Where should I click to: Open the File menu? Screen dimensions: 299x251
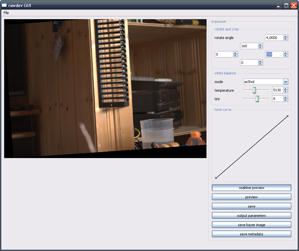coord(6,13)
